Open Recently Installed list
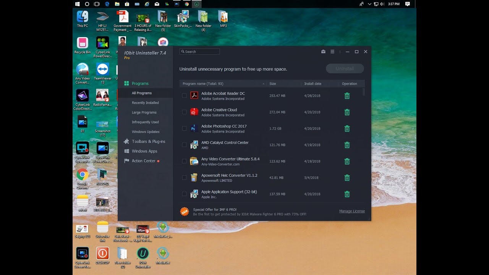The image size is (489, 275). [x=145, y=103]
